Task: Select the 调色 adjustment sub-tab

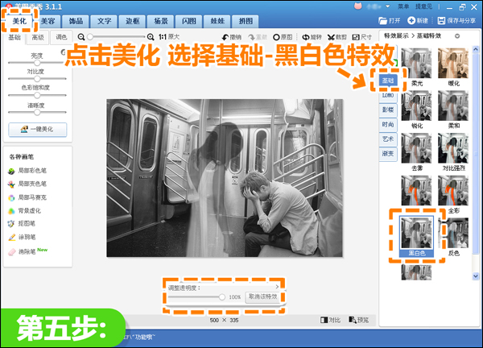Action: click(61, 37)
